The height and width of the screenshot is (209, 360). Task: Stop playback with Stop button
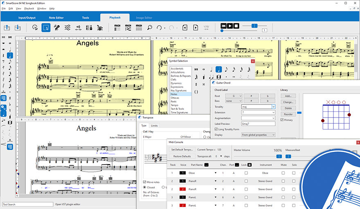click(x=236, y=26)
